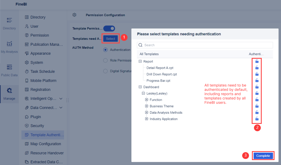Image resolution: width=281 pixels, height=165 pixels.
Task: Click the Permission Configuration gear icon
Action: pyautogui.click(x=74, y=15)
